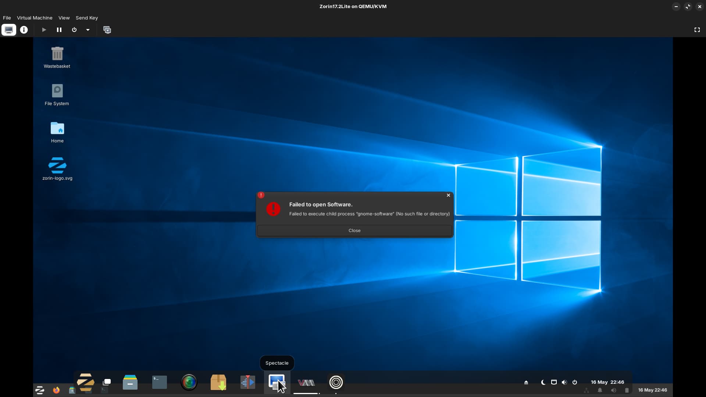This screenshot has width=706, height=397.
Task: Open the lower panel clock 16 May 22:46
Action: tap(653, 390)
